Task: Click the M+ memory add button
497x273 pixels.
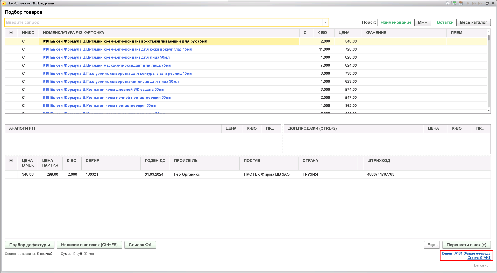Action: tap(474, 3)
